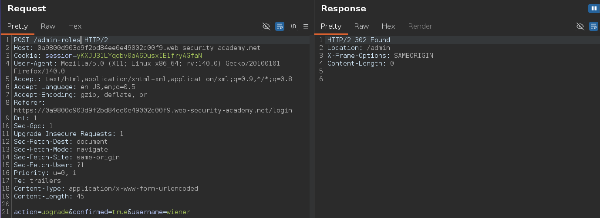Viewport: 600px width, 218px height.
Task: Toggle hidden characters in Request panel
Action: coord(266,26)
